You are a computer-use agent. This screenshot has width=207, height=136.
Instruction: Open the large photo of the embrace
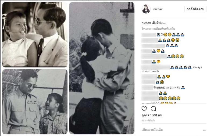pyautogui.click(x=102, y=68)
